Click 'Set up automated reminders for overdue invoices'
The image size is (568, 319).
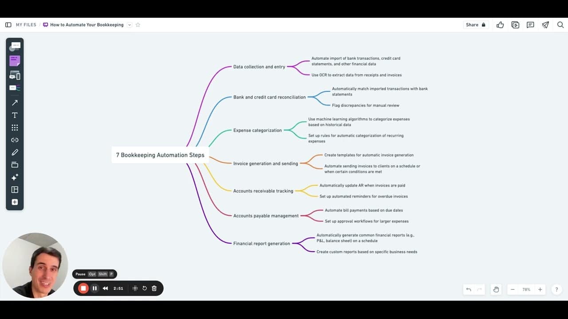(x=363, y=196)
